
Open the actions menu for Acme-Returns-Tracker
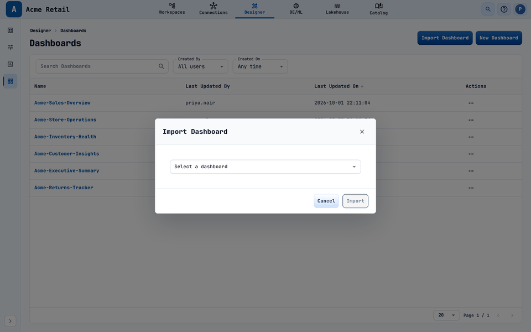click(x=471, y=188)
